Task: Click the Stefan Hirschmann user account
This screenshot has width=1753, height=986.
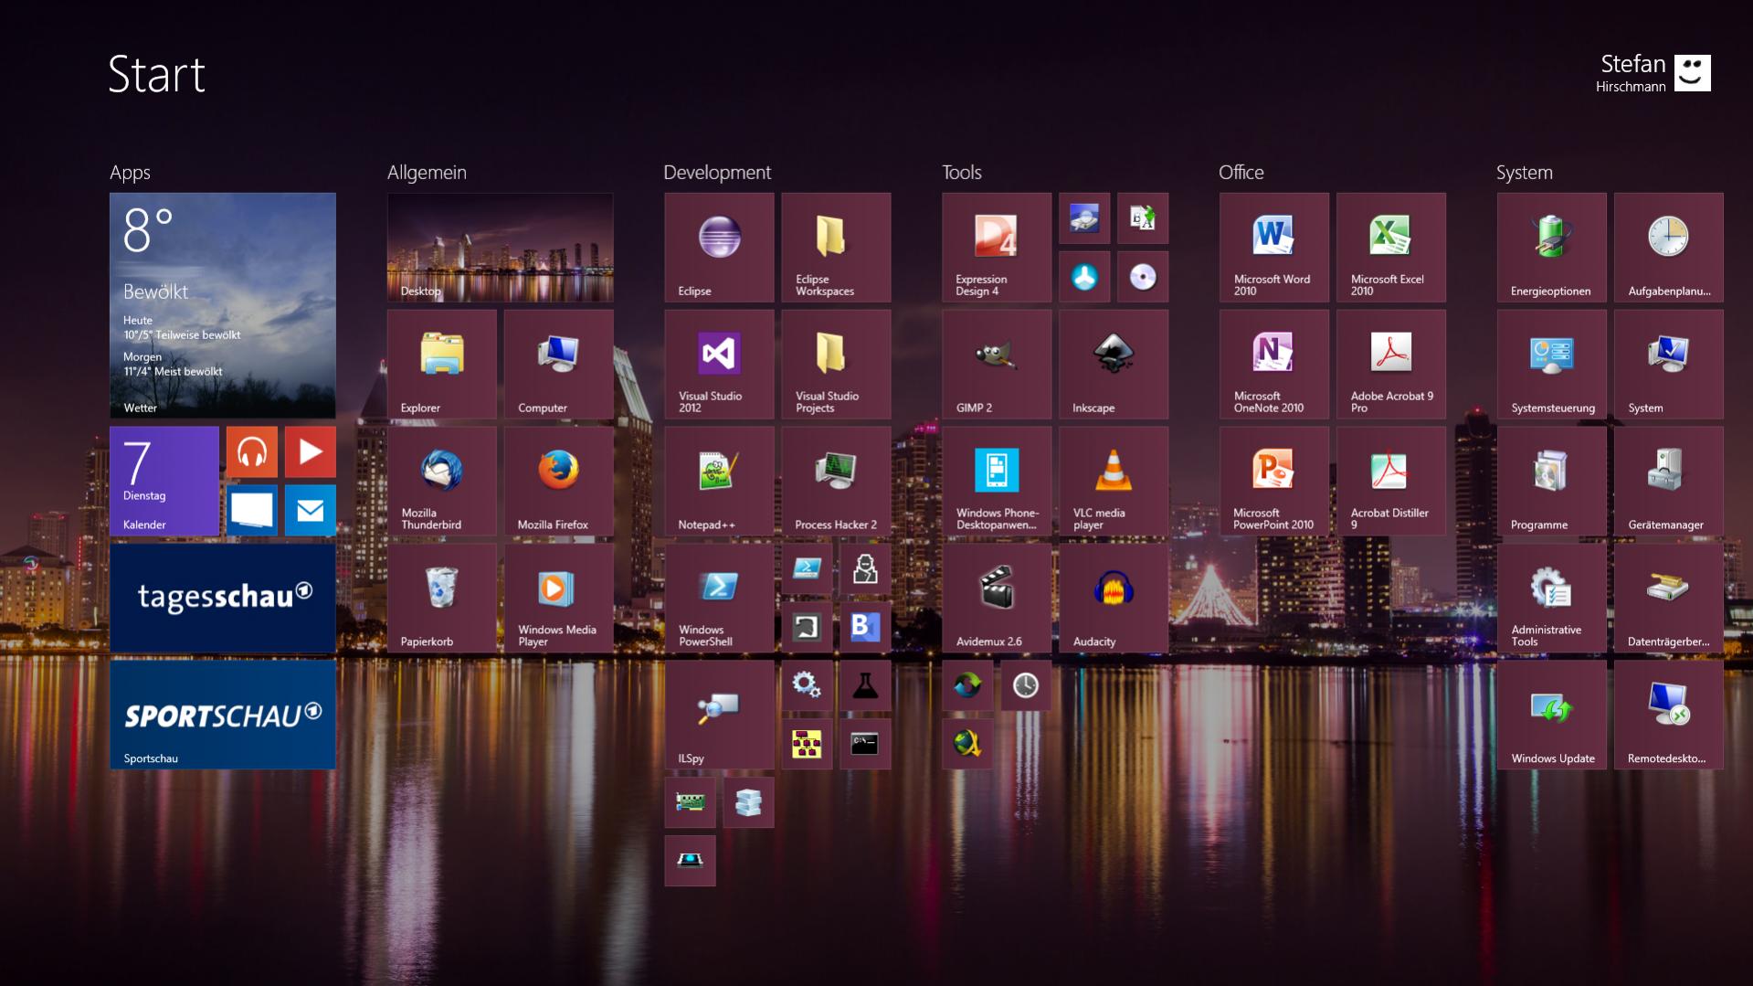Action: [x=1653, y=73]
